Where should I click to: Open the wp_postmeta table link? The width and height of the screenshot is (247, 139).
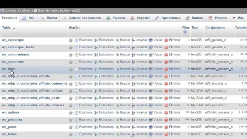point(12,120)
